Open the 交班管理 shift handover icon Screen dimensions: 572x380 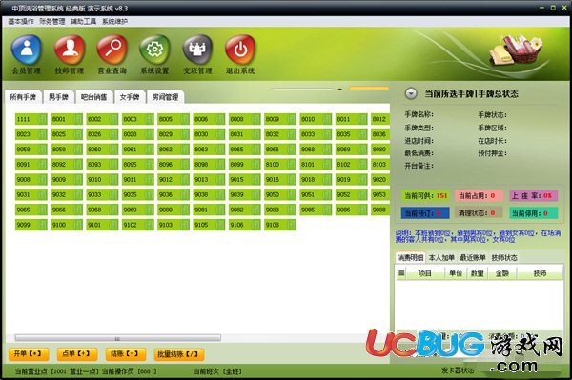pyautogui.click(x=197, y=50)
